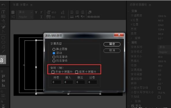Screen dimensions: 171x108
Task: Open the 字体系列 dropdown in properties panel
Action: 164,47
